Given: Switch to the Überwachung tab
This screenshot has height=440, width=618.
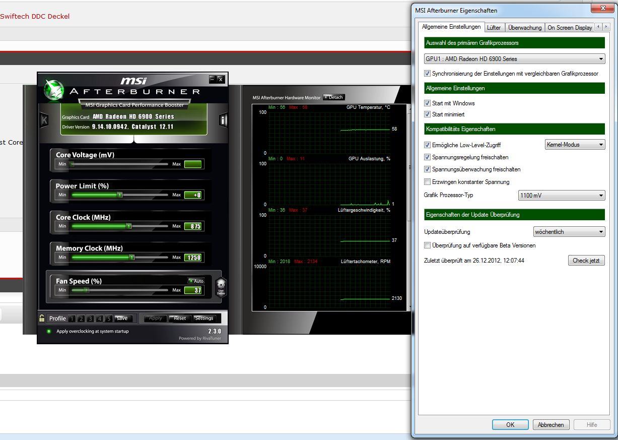Looking at the screenshot, I should [525, 28].
